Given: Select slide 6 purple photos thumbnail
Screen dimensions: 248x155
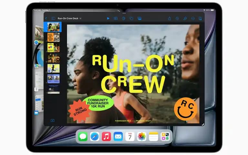Looking at the screenshot, I should coord(54,79).
